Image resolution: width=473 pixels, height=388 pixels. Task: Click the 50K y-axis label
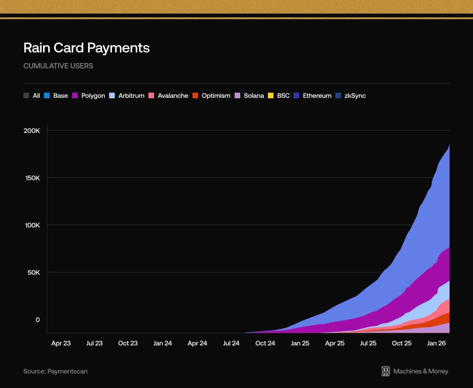tap(34, 272)
